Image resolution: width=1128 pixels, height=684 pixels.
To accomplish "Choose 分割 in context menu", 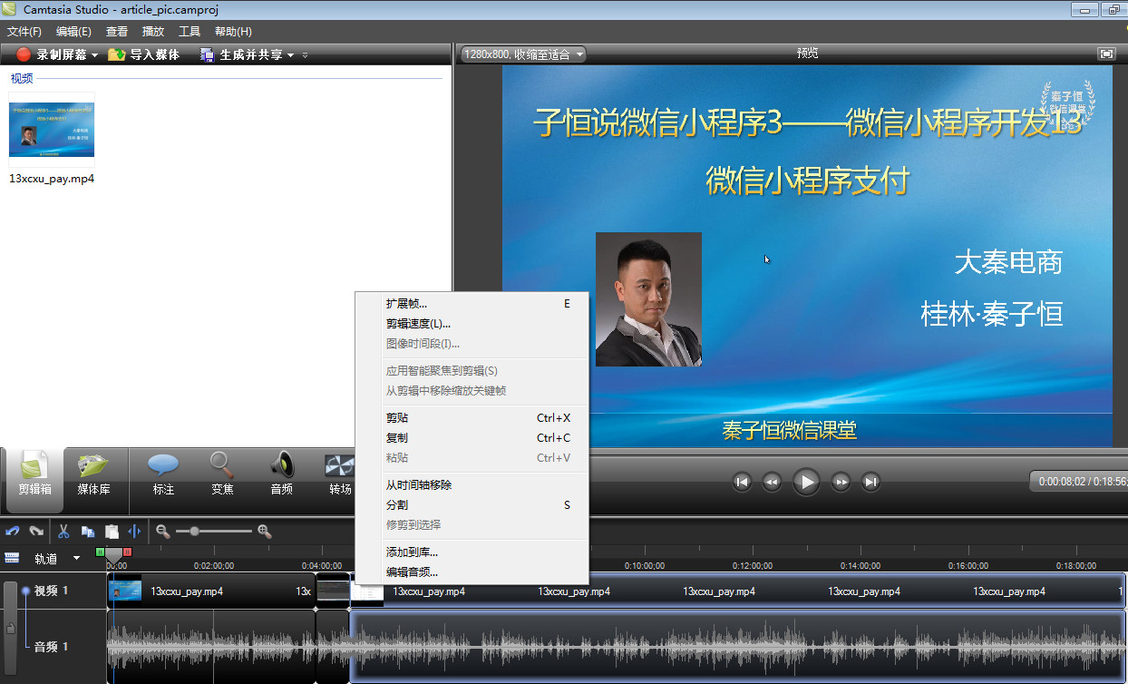I will pos(472,505).
